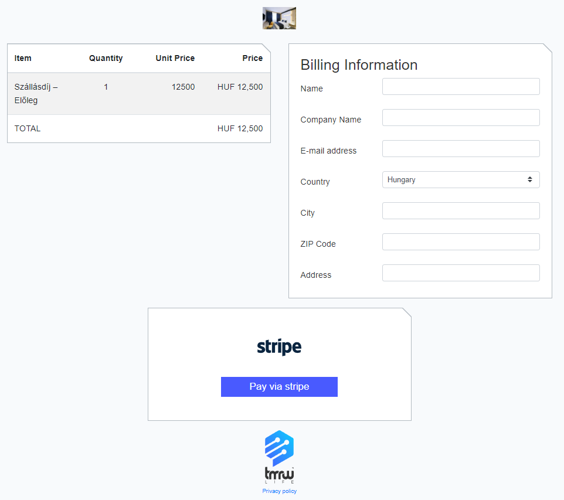Select the E-mail address text box

tap(460, 149)
